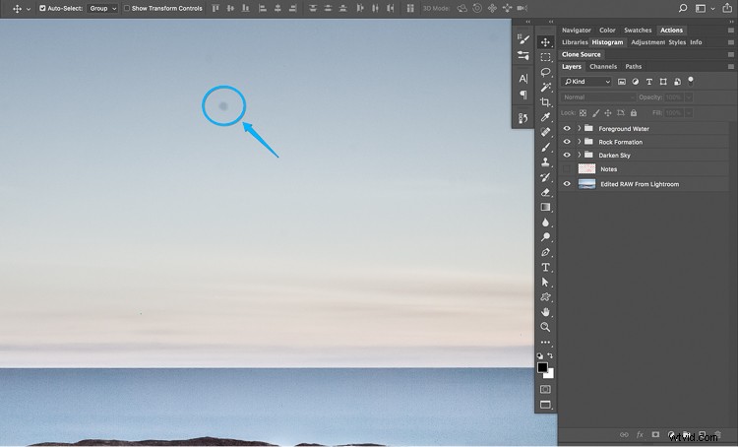Select the Pen tool
Screen dimensions: 738x447
[545, 252]
